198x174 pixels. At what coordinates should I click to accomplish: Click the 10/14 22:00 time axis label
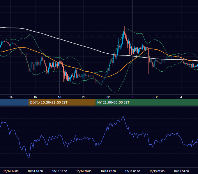(x=108, y=171)
